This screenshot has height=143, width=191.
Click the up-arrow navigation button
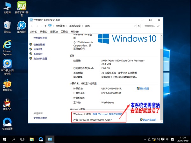click(46, 25)
